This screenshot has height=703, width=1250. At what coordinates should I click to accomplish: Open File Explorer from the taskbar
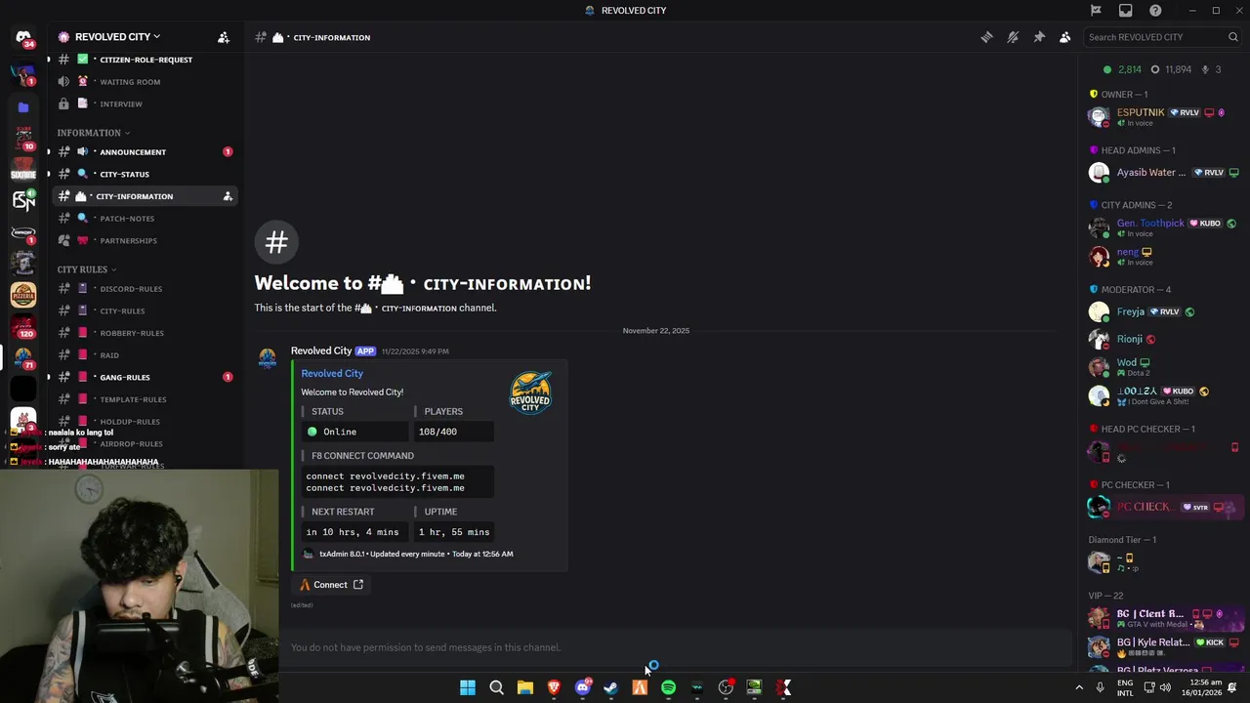point(525,688)
